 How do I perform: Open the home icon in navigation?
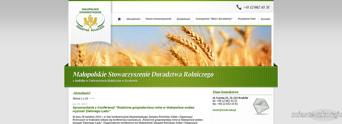pyautogui.click(x=119, y=19)
